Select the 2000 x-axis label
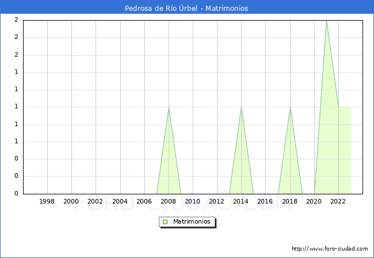This screenshot has width=374, height=258. tap(71, 201)
